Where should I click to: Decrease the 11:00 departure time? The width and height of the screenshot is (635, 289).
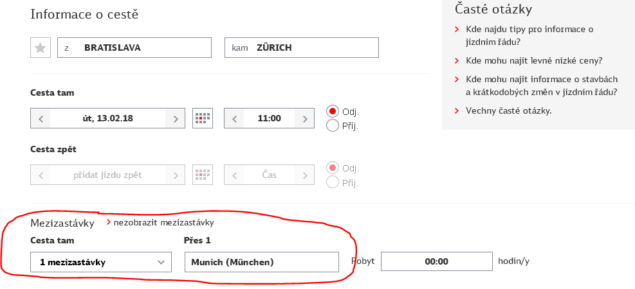pos(234,118)
